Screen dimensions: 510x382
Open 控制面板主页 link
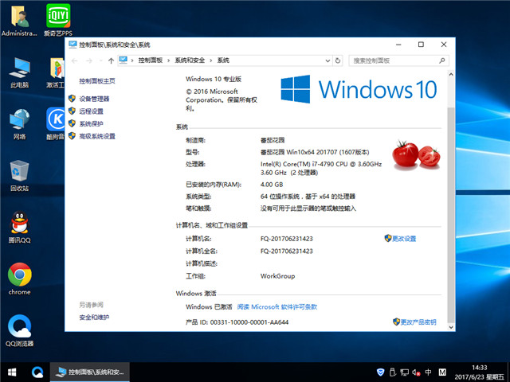97,81
